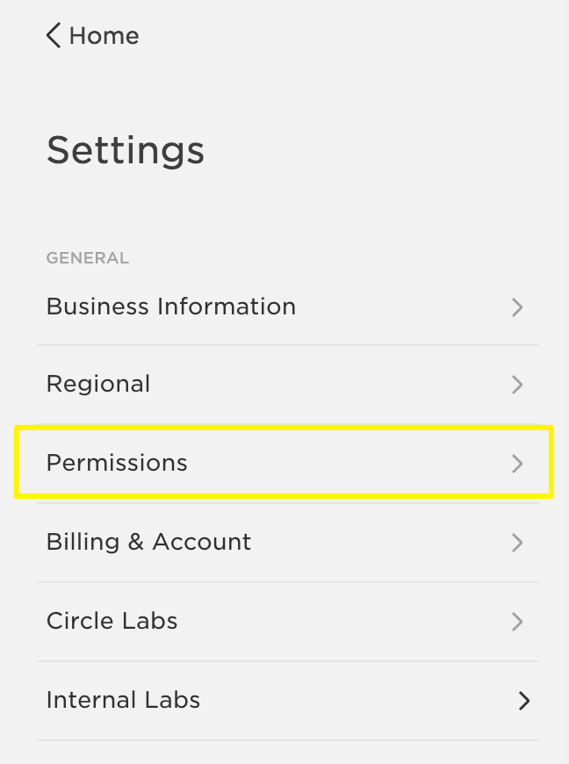Click the Home back link text
Screen dimensions: 569x764
[104, 36]
